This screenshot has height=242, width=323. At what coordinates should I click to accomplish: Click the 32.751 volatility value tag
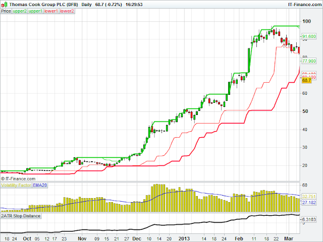click(309, 196)
